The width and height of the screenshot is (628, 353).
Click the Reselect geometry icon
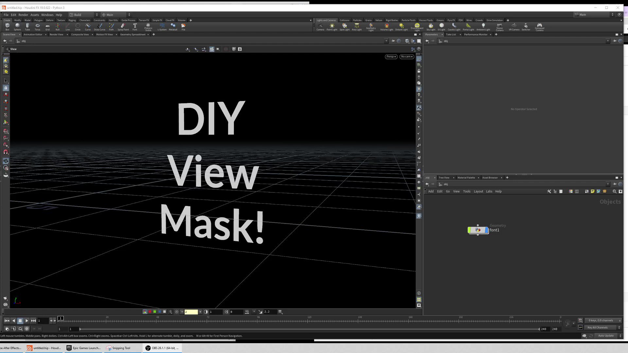(203, 49)
